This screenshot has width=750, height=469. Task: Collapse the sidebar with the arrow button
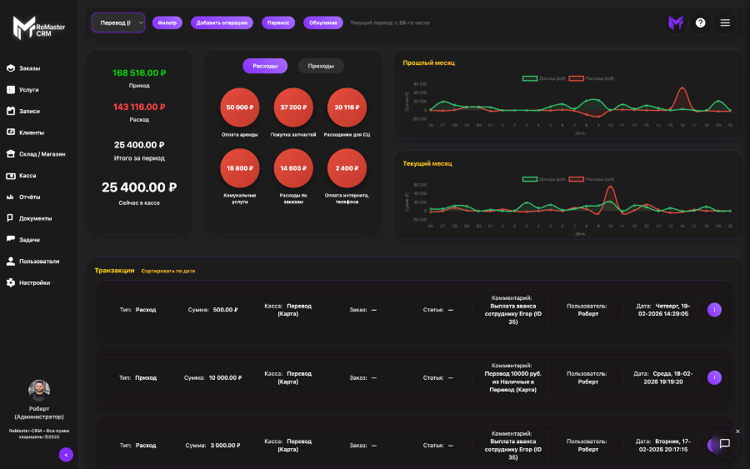(66, 454)
